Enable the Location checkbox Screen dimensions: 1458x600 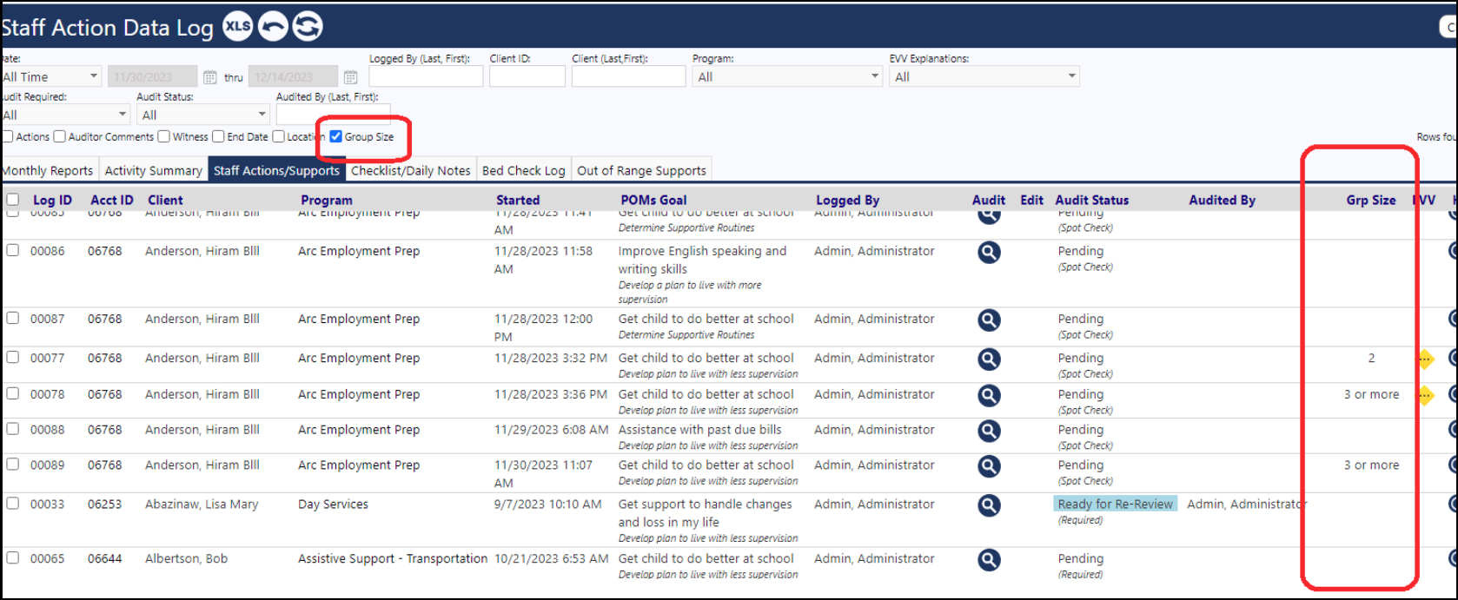pyautogui.click(x=278, y=136)
